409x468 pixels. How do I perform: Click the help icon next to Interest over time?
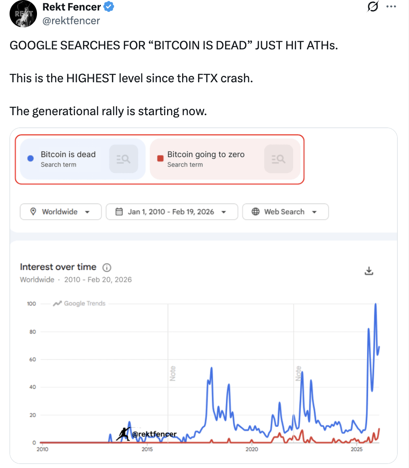tap(107, 267)
